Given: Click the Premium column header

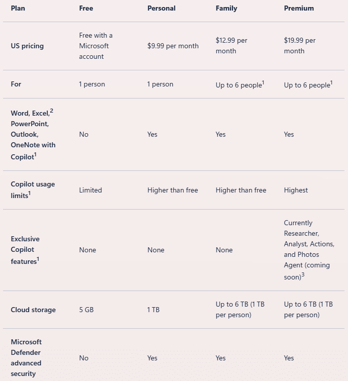Looking at the screenshot, I should pos(299,8).
